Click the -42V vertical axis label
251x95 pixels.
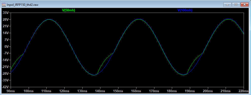(6, 87)
